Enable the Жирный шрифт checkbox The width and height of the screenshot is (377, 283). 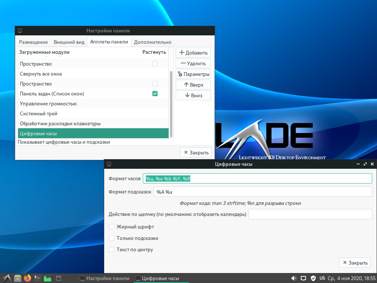[x=112, y=227]
